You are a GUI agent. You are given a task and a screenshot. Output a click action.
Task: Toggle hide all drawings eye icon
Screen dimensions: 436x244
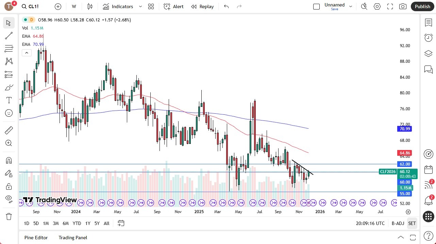click(9, 198)
